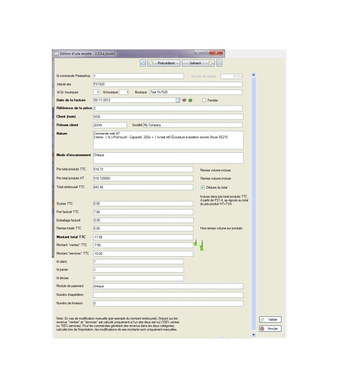Click the "Mode d'encaissement" label
The height and width of the screenshot is (388, 339).
(x=73, y=155)
